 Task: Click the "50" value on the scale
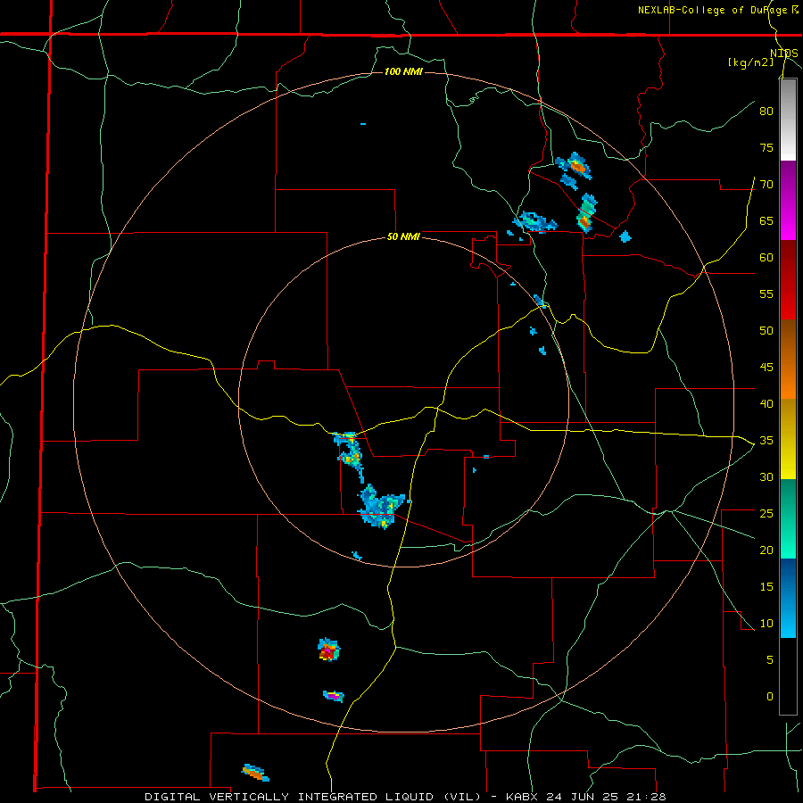[766, 331]
